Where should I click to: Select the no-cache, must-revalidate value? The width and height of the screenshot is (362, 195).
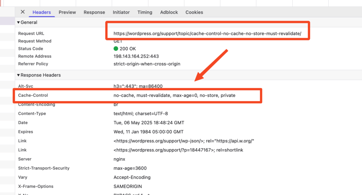click(x=174, y=96)
